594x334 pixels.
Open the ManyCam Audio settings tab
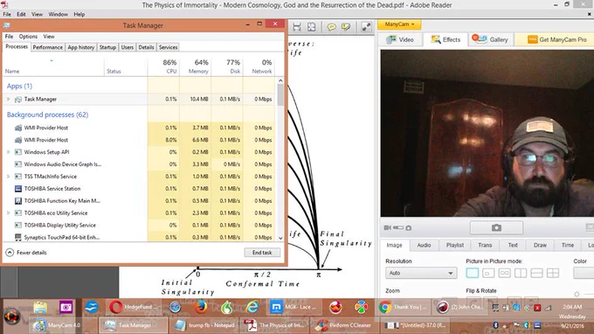click(424, 246)
